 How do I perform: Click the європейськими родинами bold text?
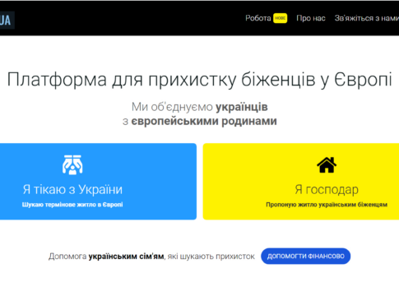click(x=204, y=121)
